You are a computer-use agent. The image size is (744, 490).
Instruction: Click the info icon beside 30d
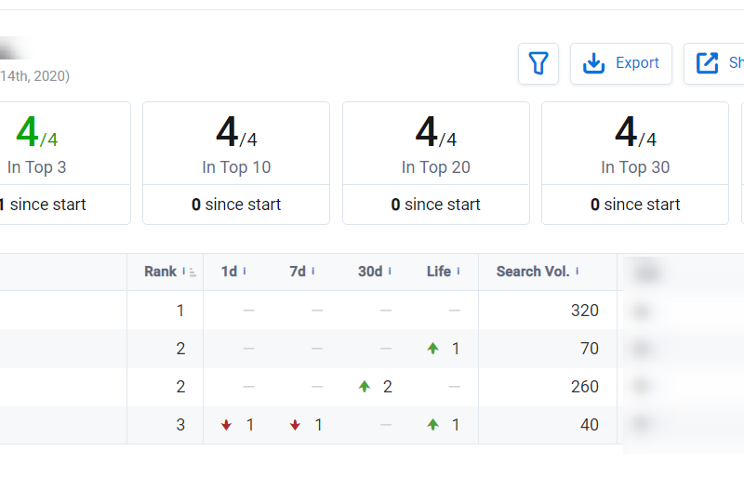[390, 271]
